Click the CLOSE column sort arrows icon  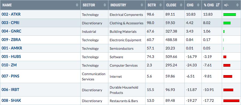pyautogui.click(x=181, y=5)
